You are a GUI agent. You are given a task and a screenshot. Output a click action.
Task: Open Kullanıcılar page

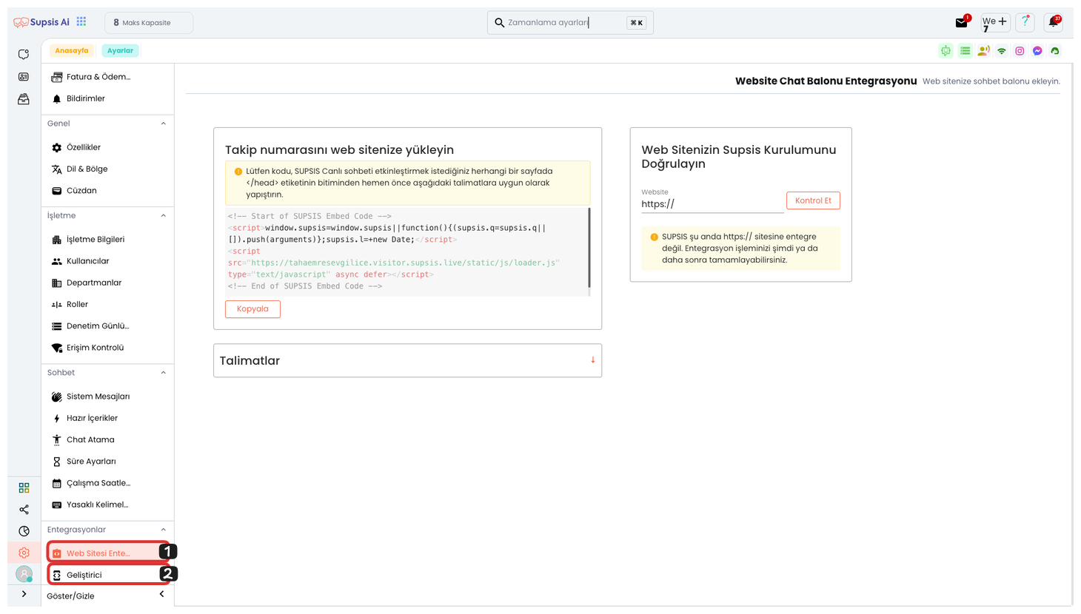point(107,261)
